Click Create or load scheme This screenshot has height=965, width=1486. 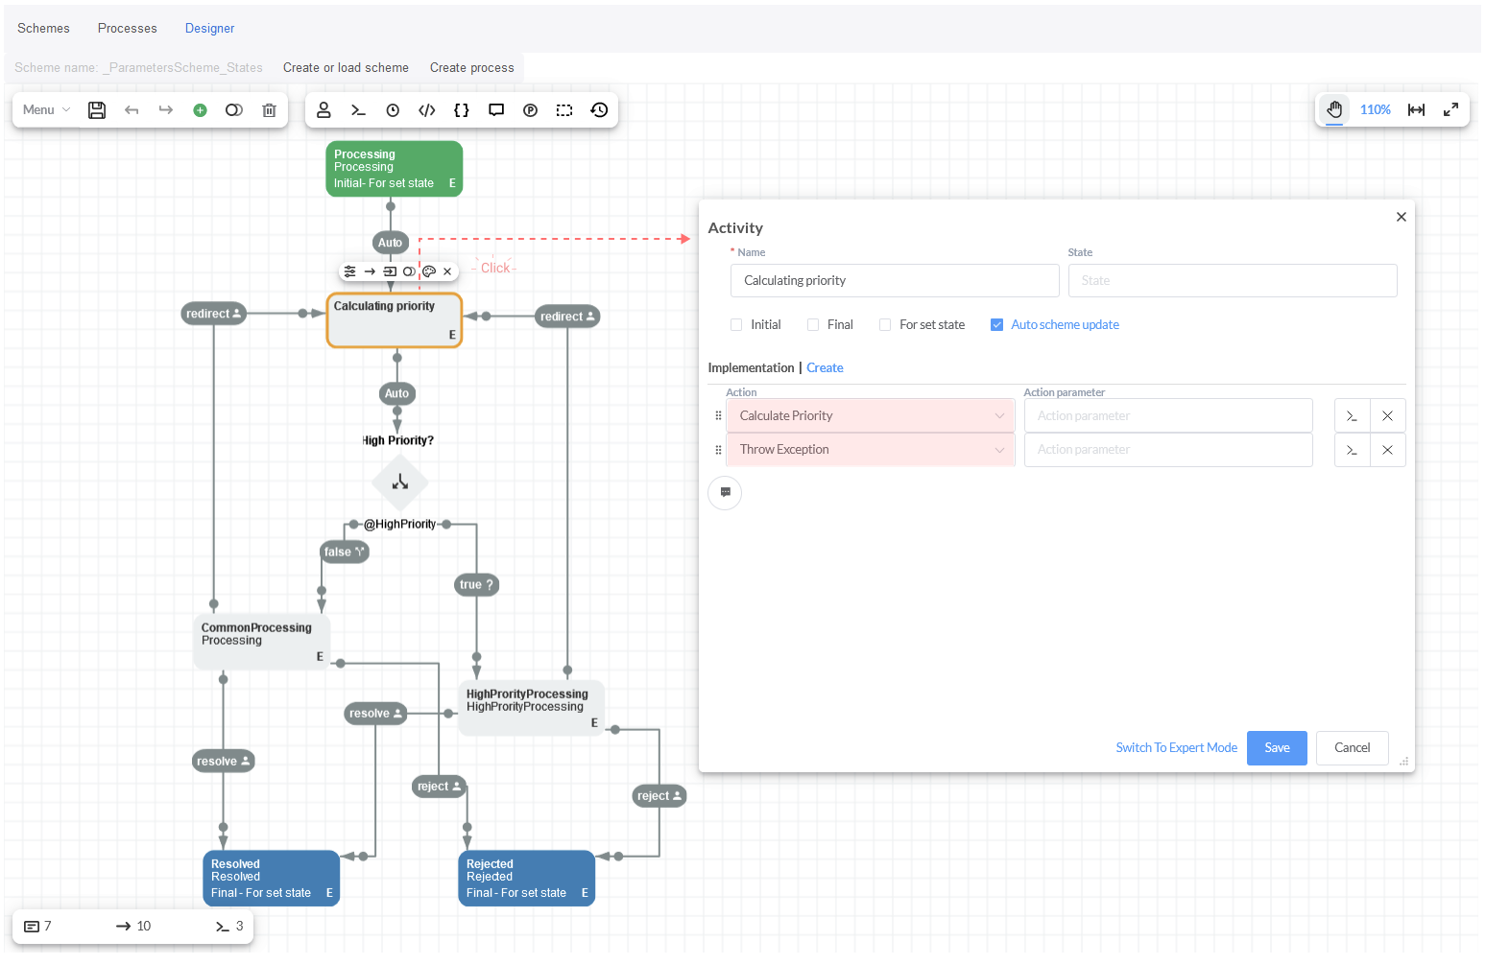click(x=346, y=68)
